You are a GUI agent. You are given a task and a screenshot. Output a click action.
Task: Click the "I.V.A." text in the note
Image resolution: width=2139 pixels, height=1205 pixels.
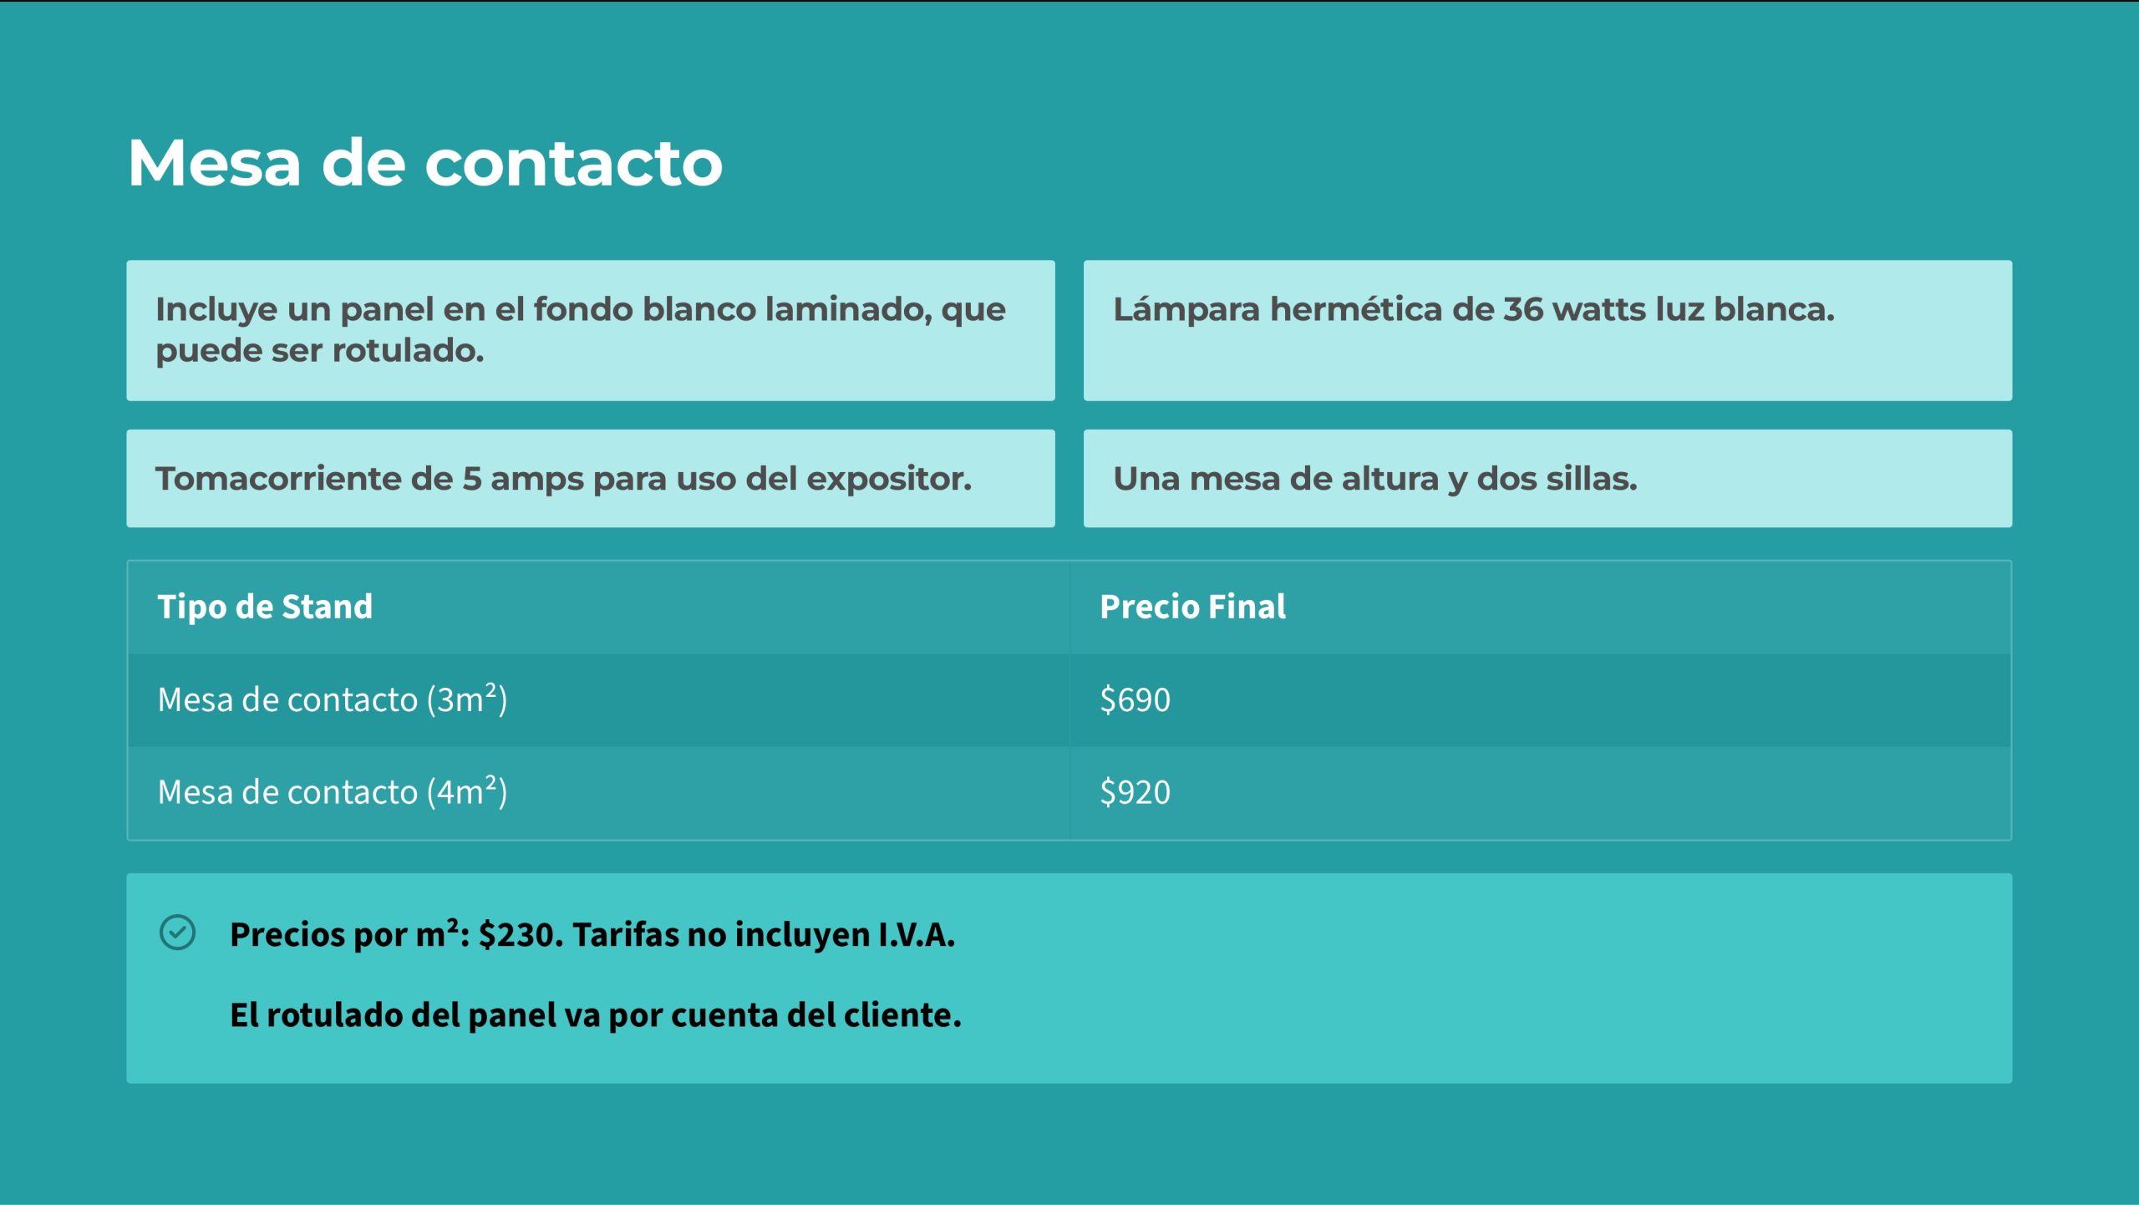(x=916, y=934)
